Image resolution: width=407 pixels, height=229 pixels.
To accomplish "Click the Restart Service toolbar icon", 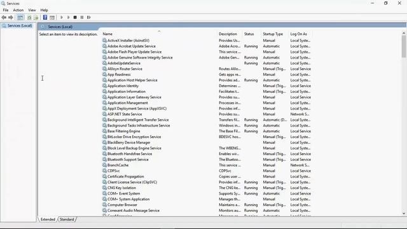I will pos(89,17).
